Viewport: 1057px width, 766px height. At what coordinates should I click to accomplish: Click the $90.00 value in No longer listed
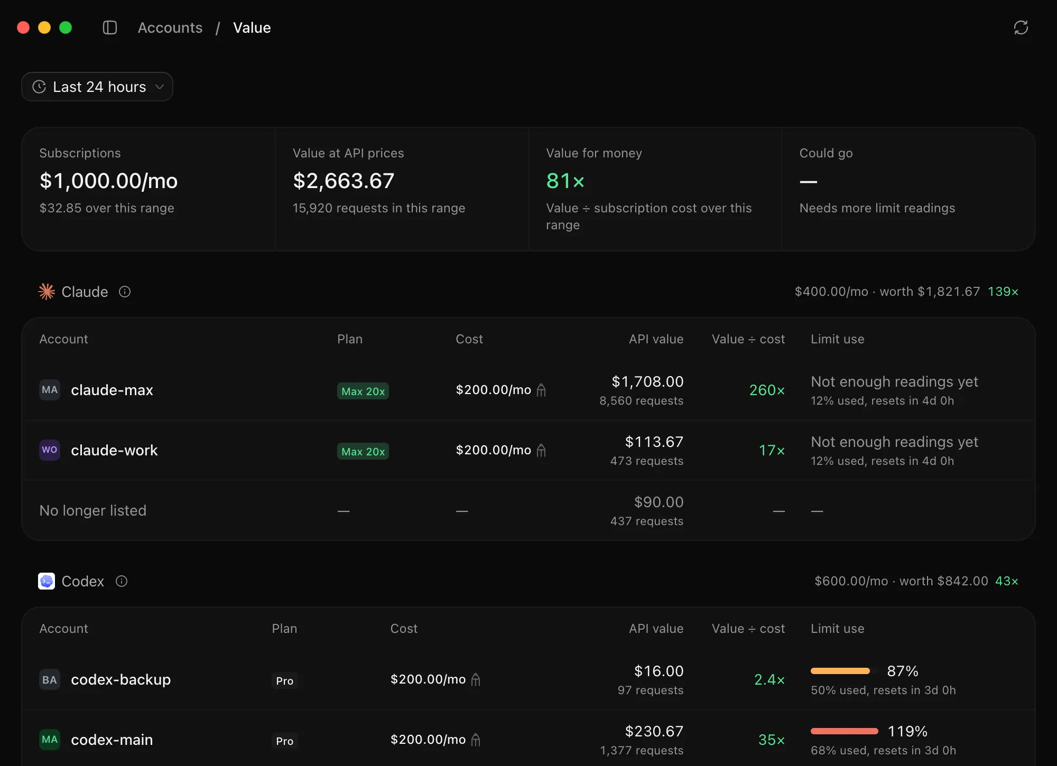pyautogui.click(x=659, y=502)
